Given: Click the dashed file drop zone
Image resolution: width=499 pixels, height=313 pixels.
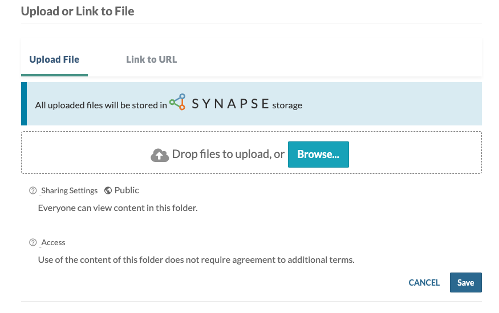Looking at the screenshot, I should [x=251, y=153].
